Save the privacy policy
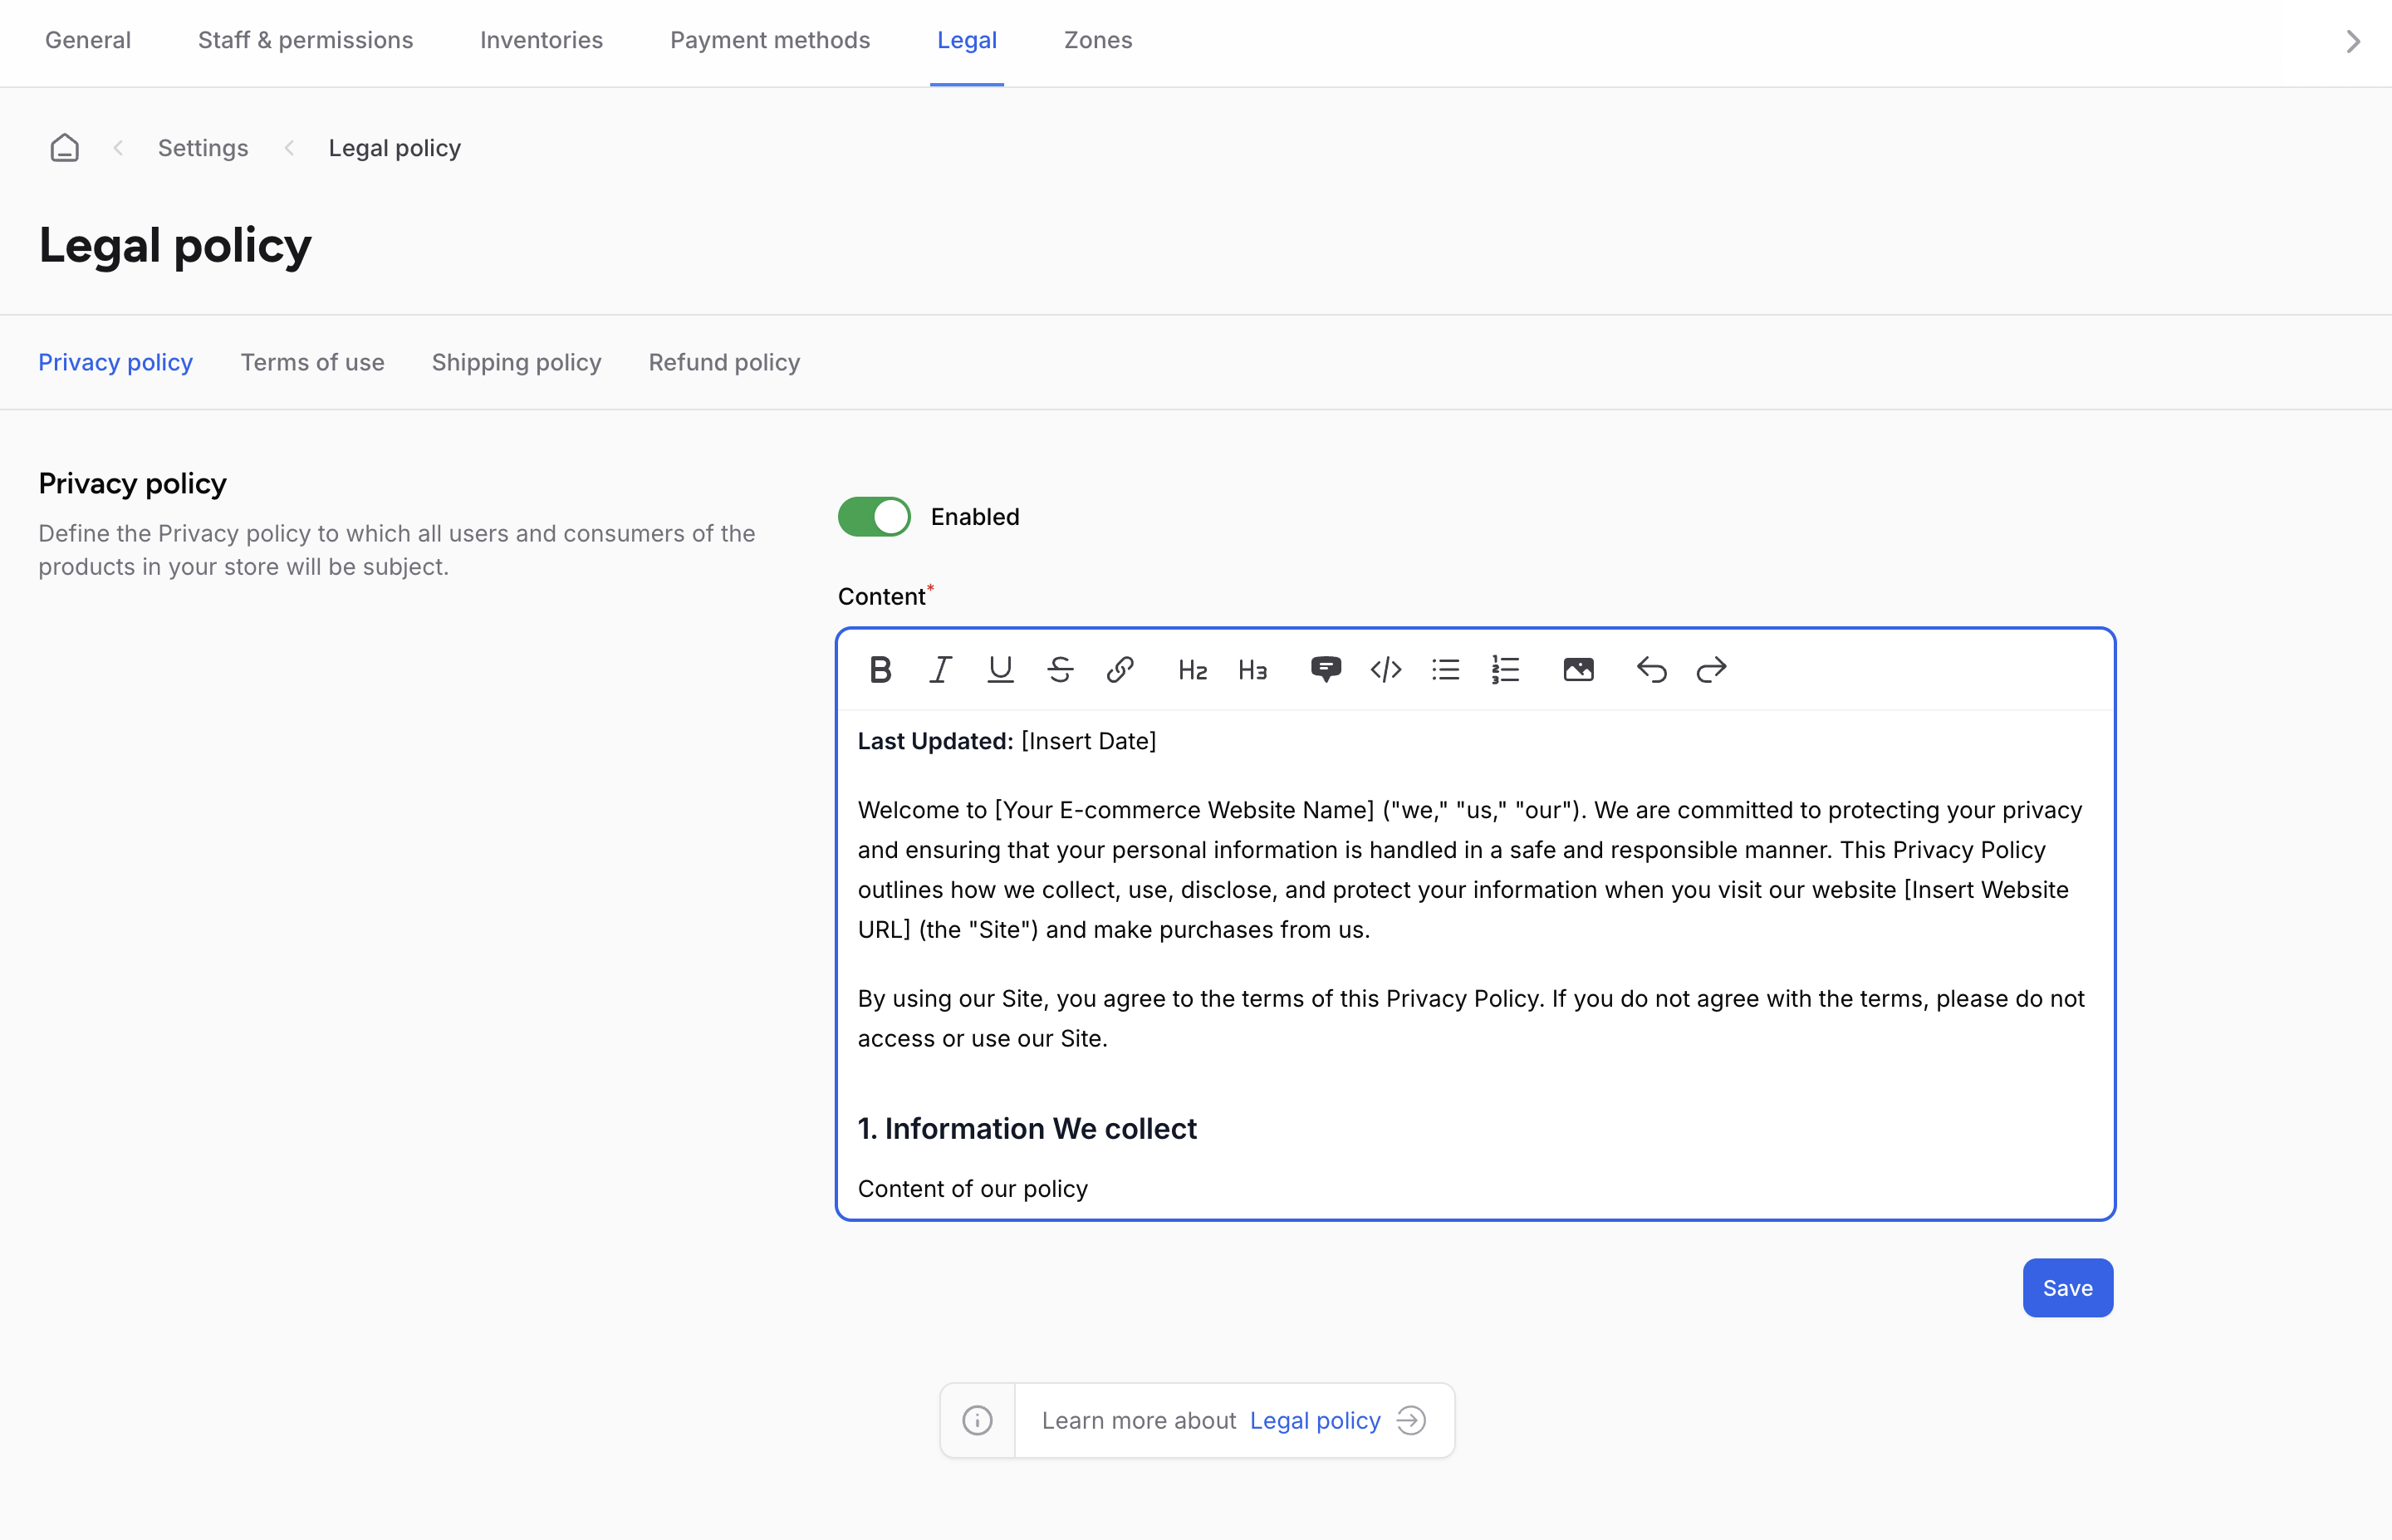 tap(2067, 1288)
